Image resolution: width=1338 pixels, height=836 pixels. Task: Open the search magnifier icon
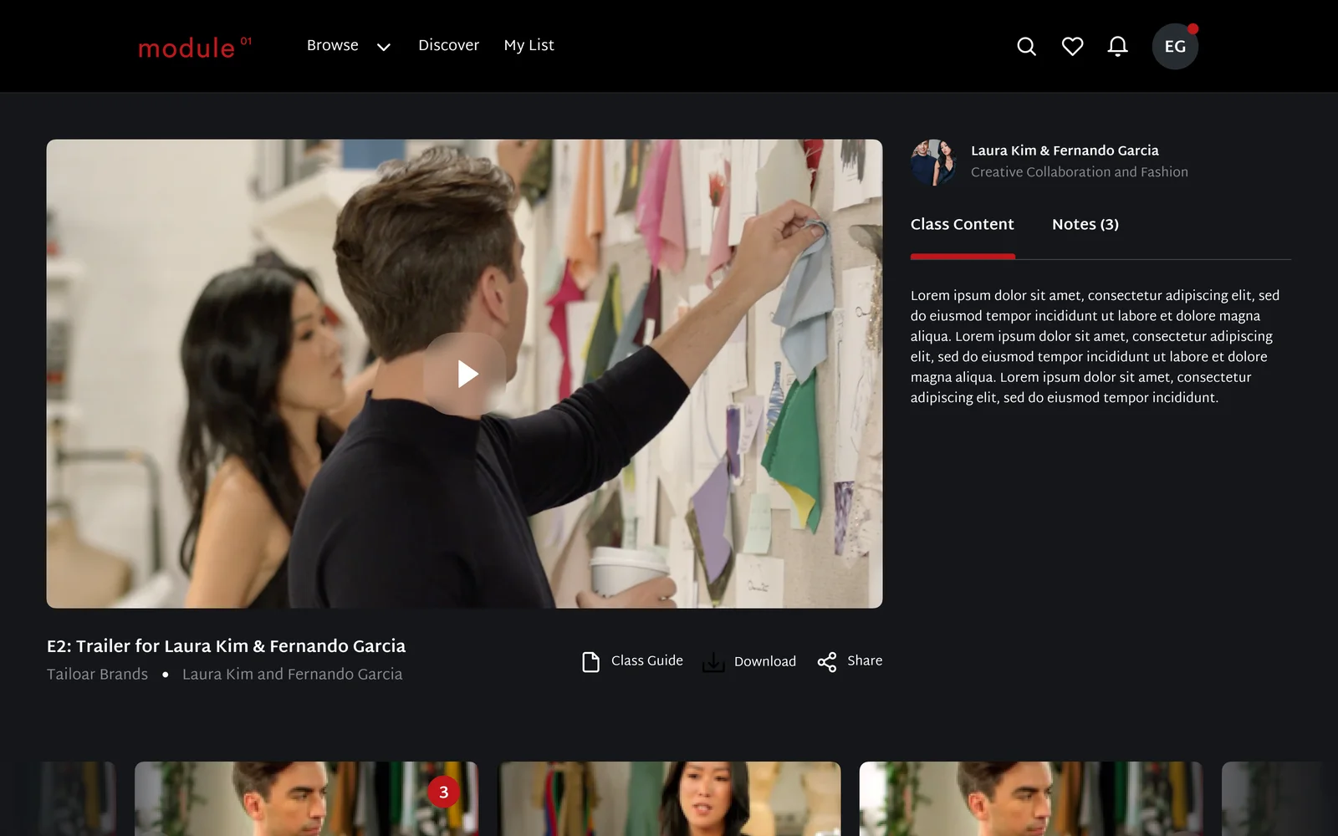tap(1026, 47)
